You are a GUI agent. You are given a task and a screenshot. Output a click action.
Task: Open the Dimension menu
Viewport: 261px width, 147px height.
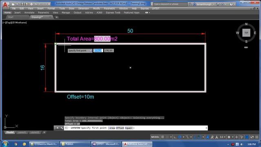click(x=84, y=9)
